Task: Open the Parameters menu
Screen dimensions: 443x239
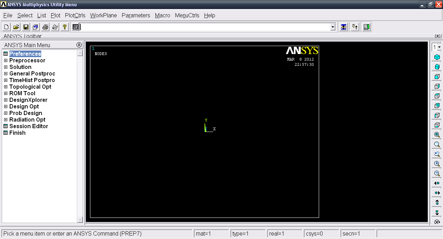Action: (x=136, y=15)
